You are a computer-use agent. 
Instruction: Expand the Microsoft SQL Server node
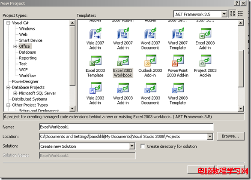tap(15, 93)
